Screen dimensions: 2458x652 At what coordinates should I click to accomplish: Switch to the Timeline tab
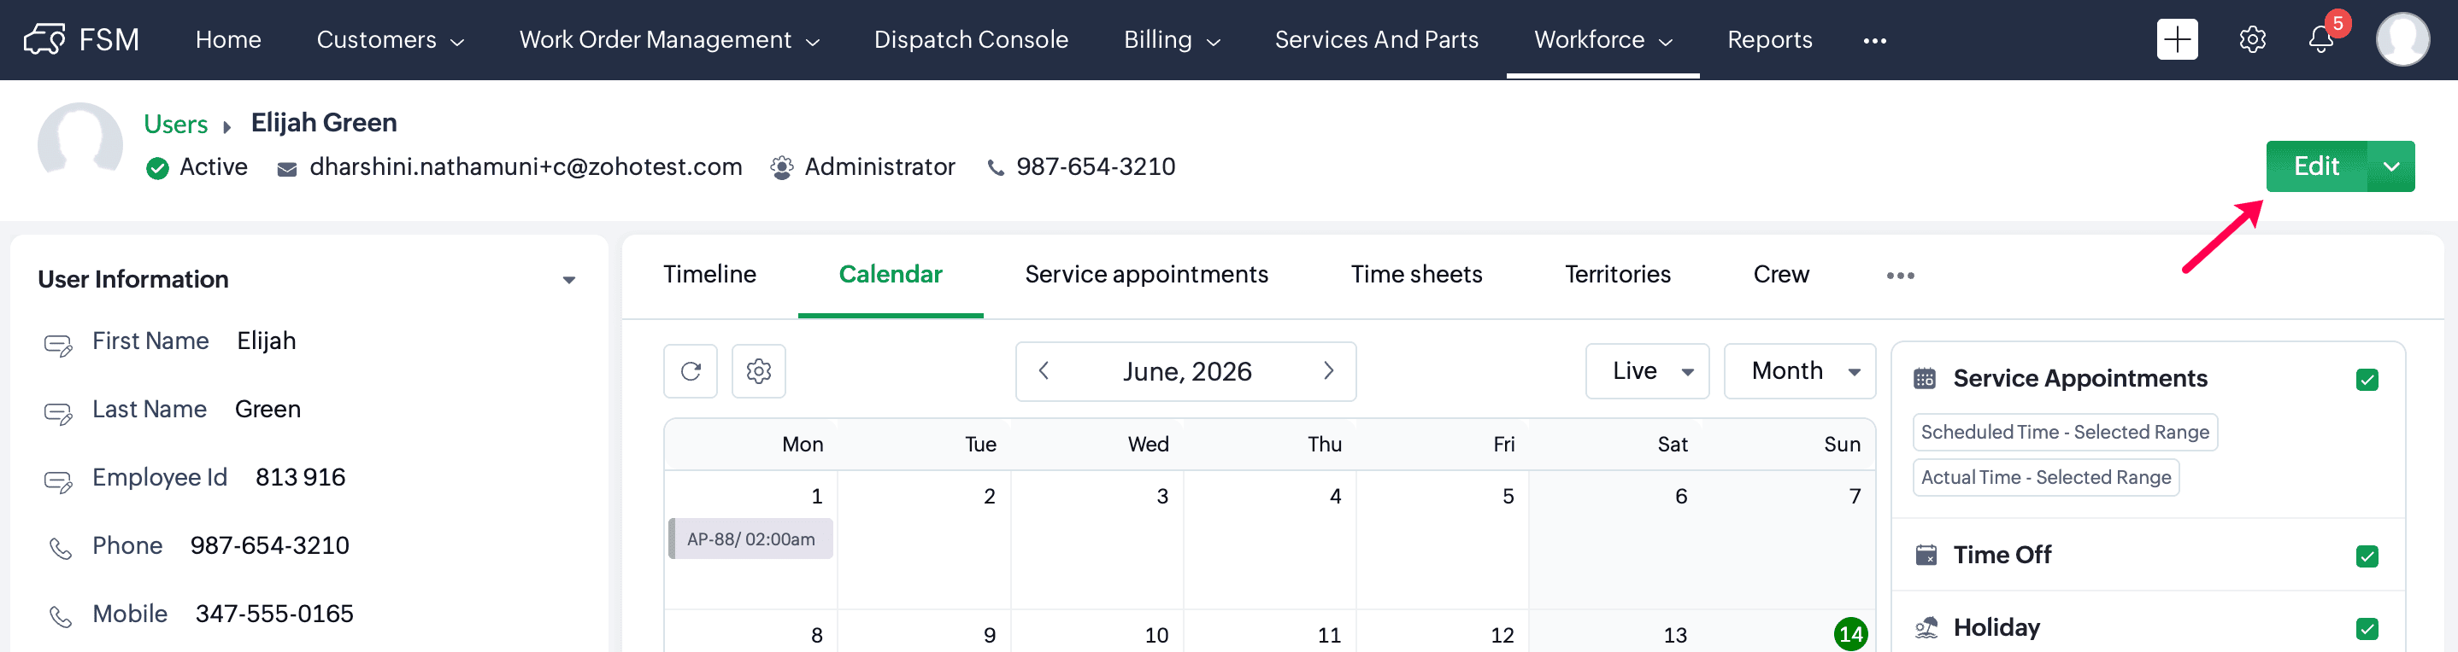(x=709, y=275)
